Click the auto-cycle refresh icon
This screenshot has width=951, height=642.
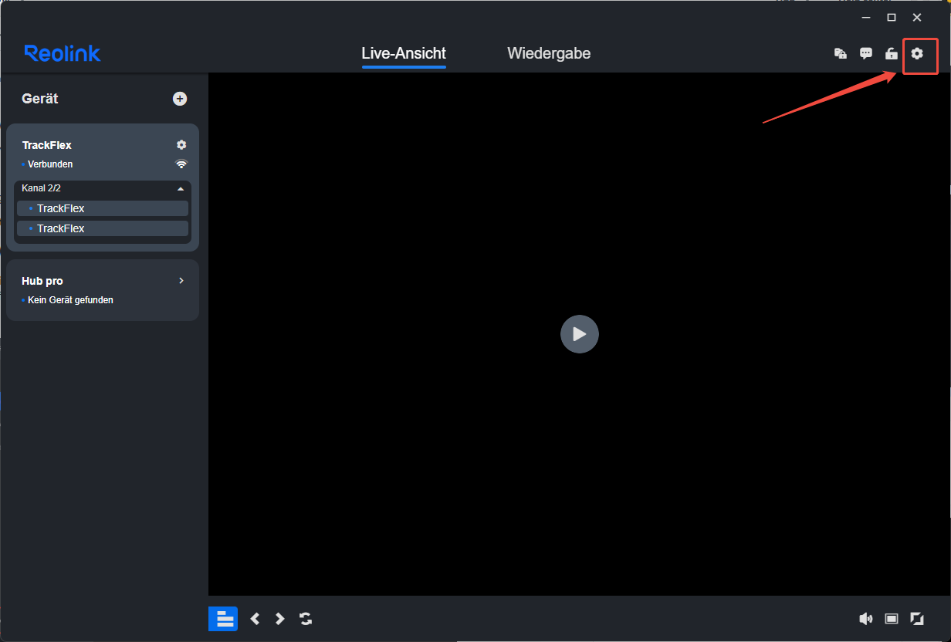[306, 618]
